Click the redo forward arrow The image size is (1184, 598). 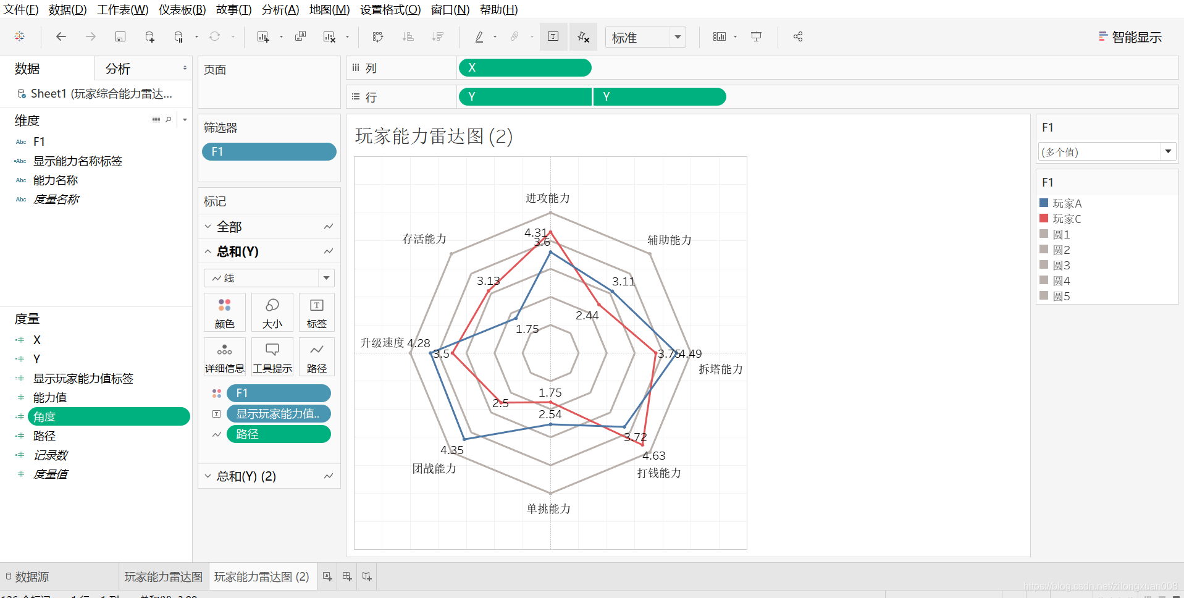[x=91, y=36]
